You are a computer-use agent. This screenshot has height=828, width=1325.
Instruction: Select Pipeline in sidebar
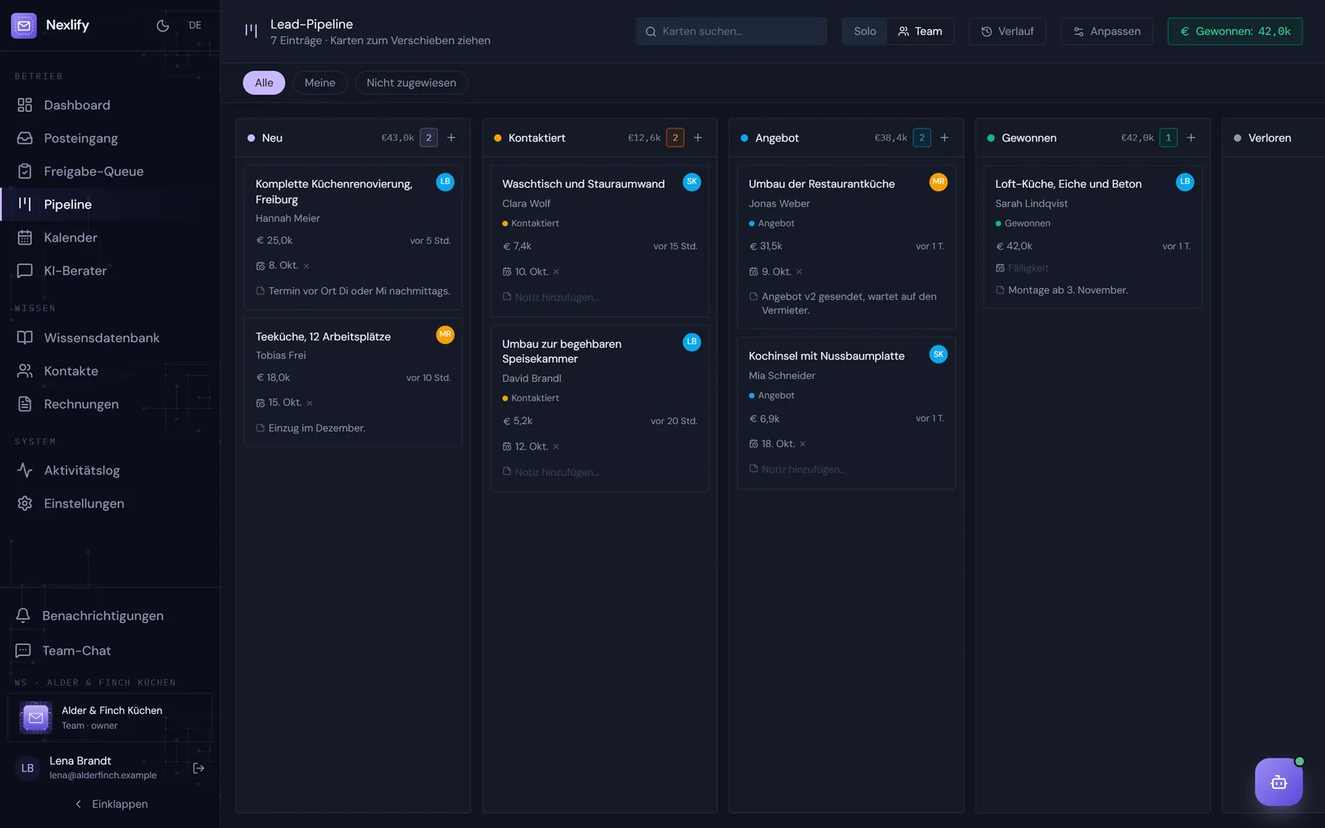click(110, 205)
